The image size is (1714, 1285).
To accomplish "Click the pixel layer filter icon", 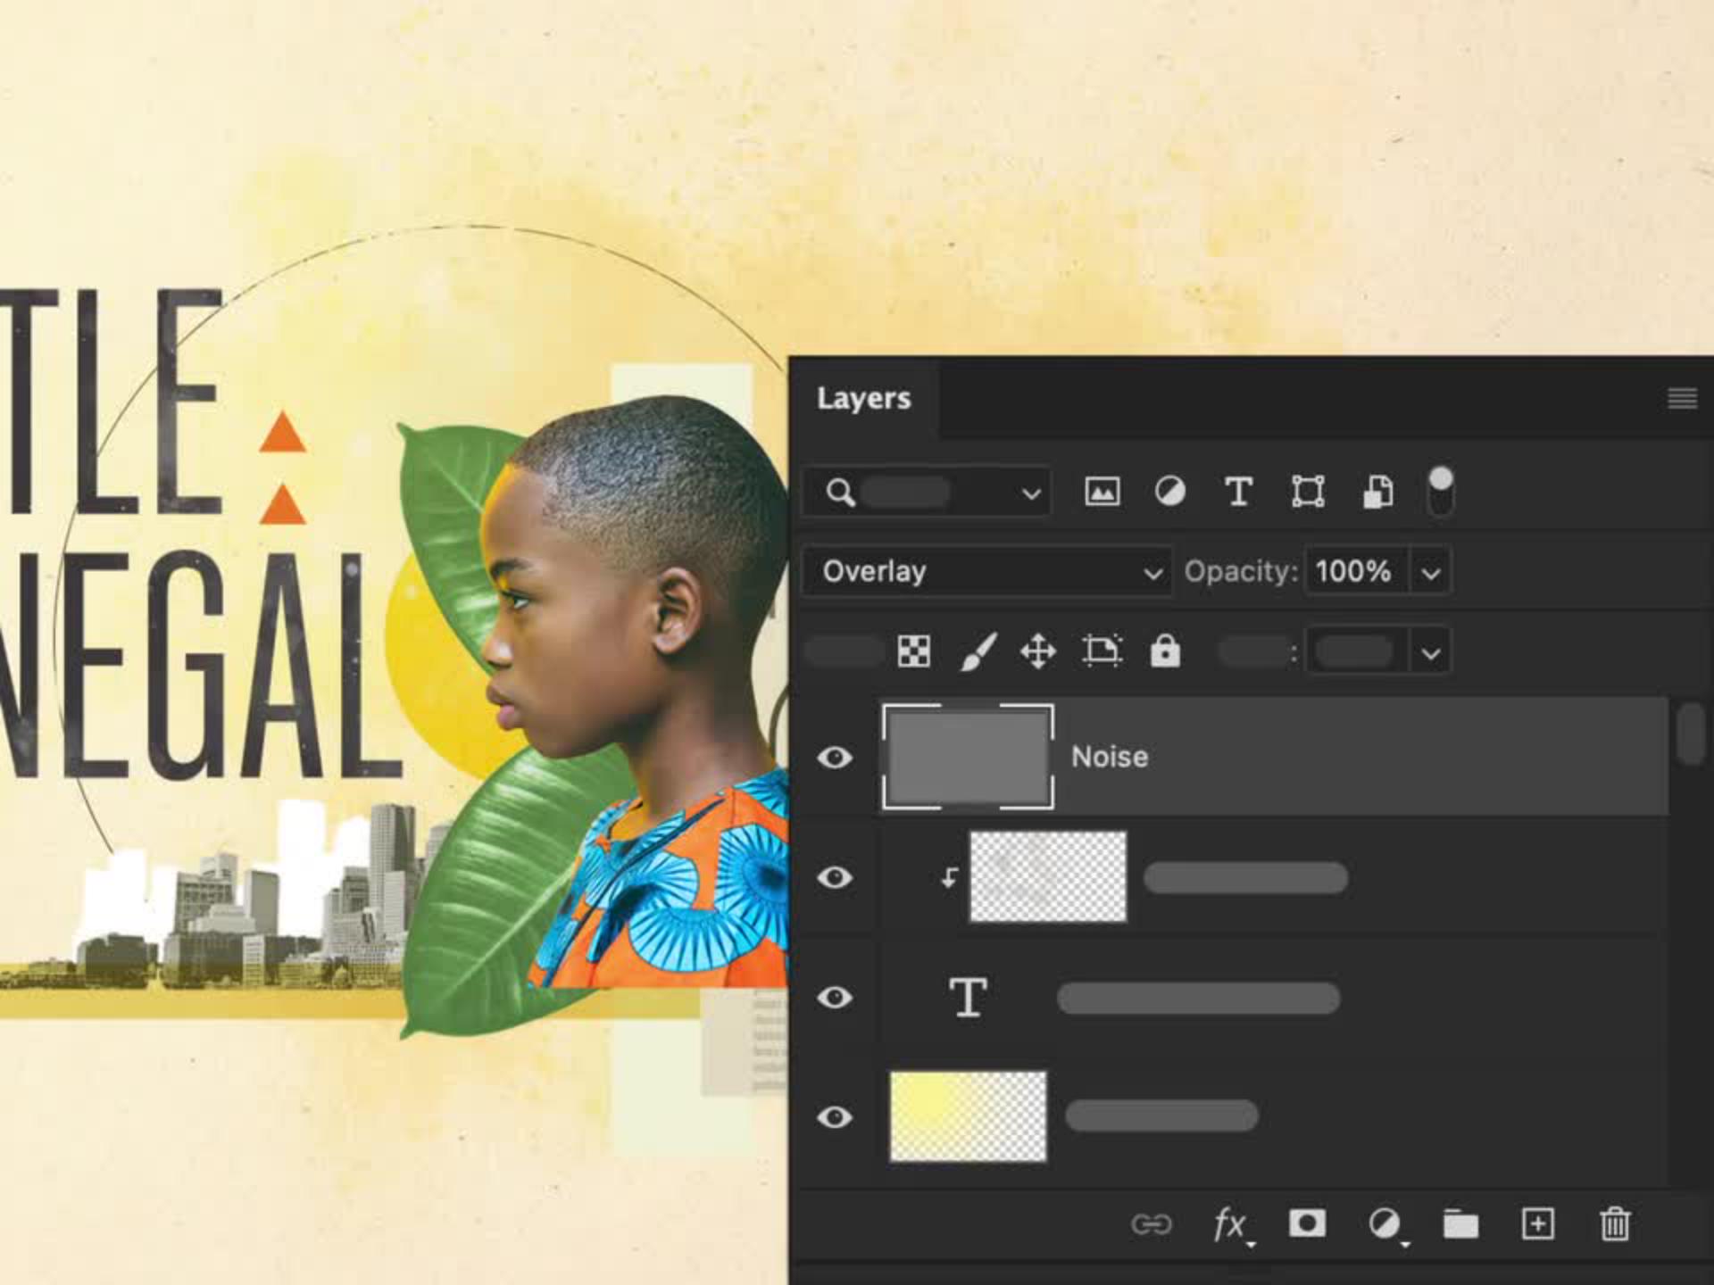I will point(1102,492).
